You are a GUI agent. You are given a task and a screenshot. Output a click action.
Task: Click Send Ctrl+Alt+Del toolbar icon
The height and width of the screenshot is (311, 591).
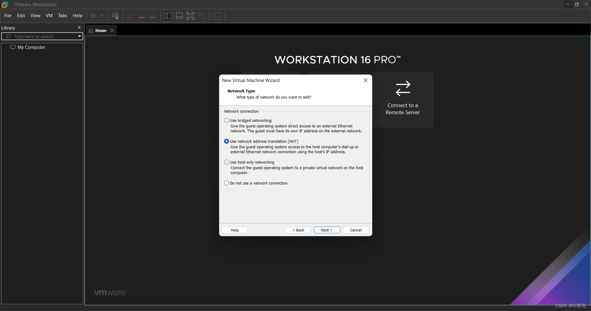[115, 16]
